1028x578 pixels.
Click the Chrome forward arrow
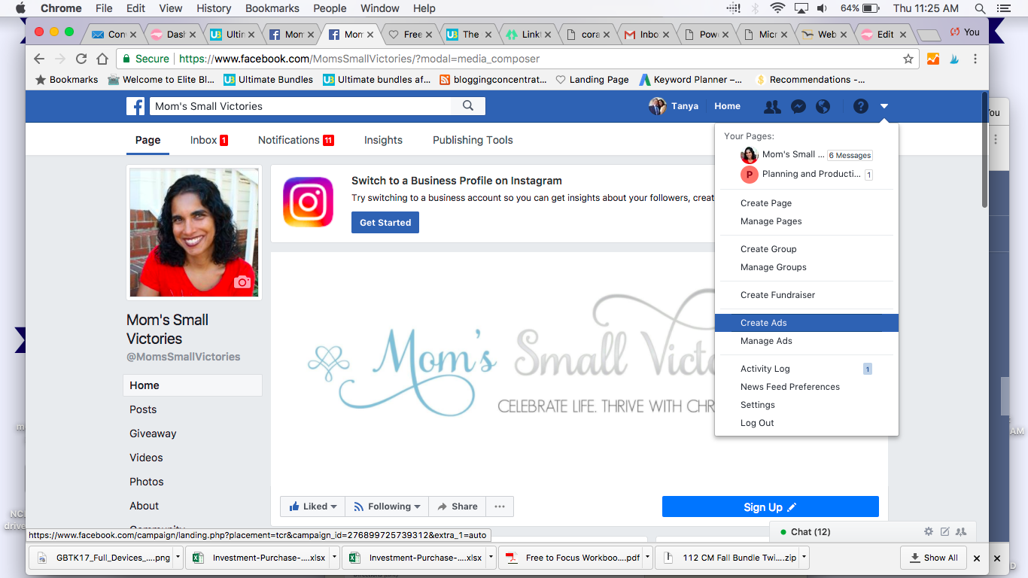60,59
